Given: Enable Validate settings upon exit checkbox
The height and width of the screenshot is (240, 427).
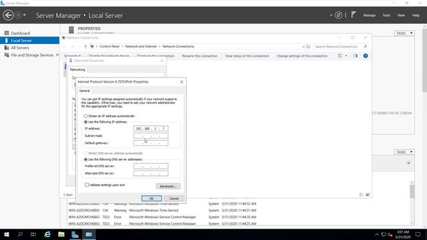Looking at the screenshot, I should (x=87, y=185).
